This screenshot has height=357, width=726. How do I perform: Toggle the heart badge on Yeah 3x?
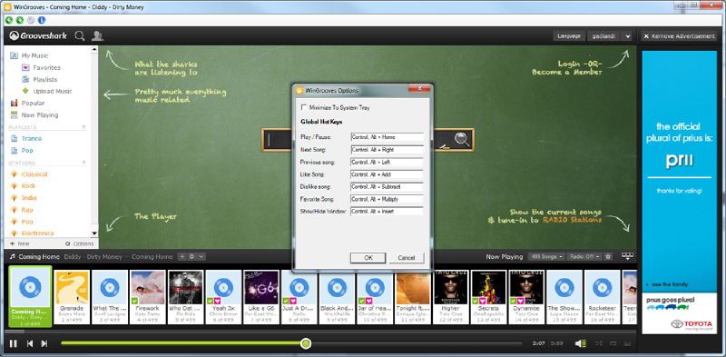pos(217,301)
